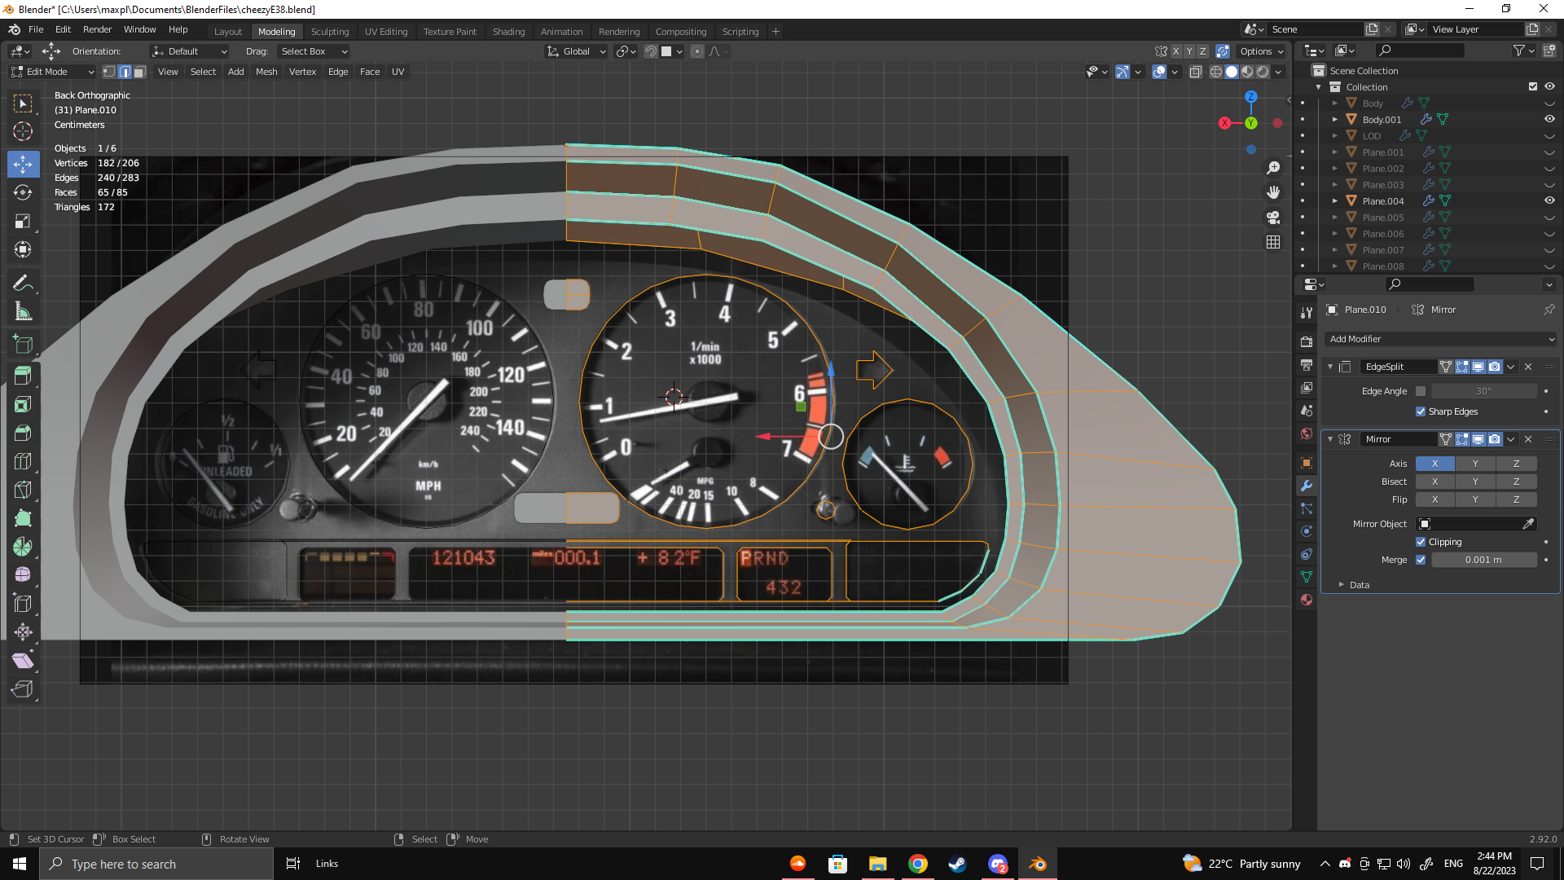This screenshot has width=1564, height=880.
Task: Choose the Scale tool
Action: point(23,221)
